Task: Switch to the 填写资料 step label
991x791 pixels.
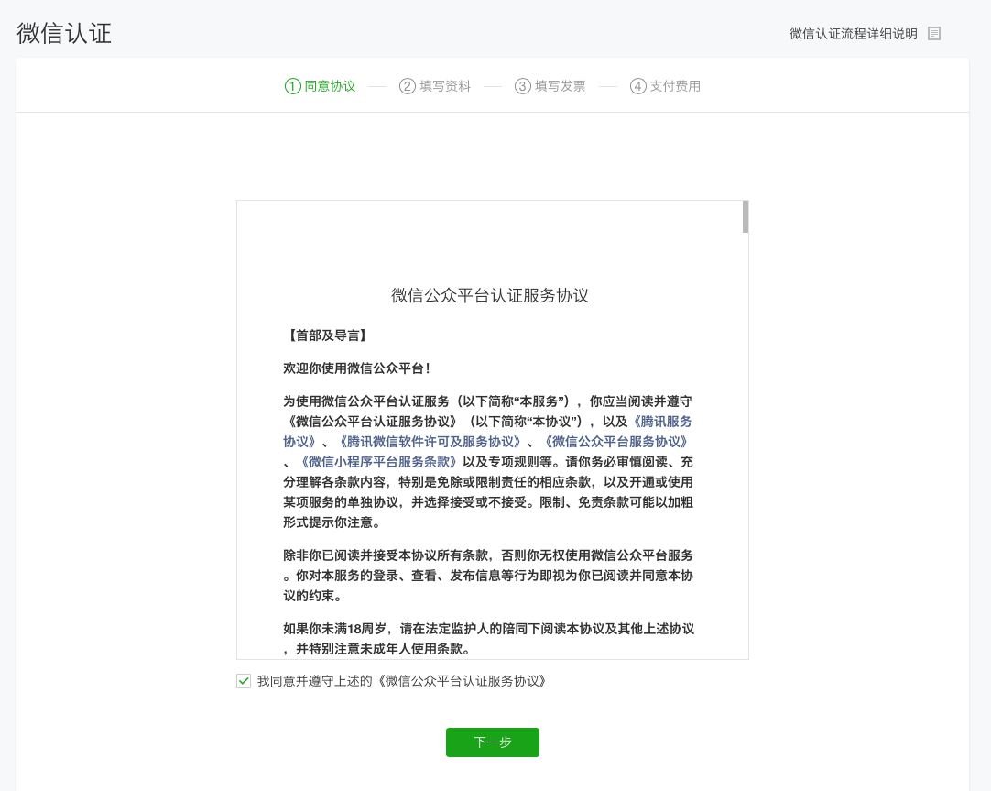Action: pyautogui.click(x=443, y=85)
